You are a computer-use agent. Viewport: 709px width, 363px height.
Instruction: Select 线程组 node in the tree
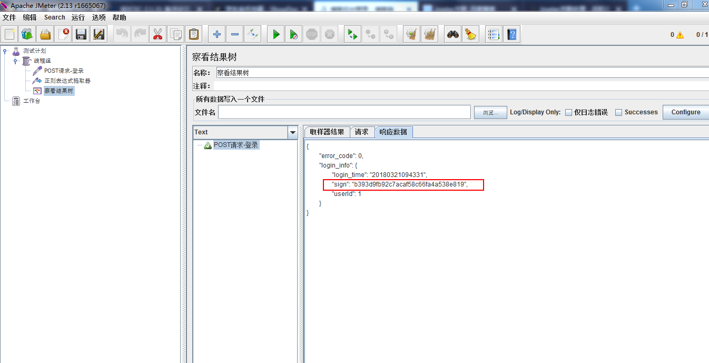point(42,61)
